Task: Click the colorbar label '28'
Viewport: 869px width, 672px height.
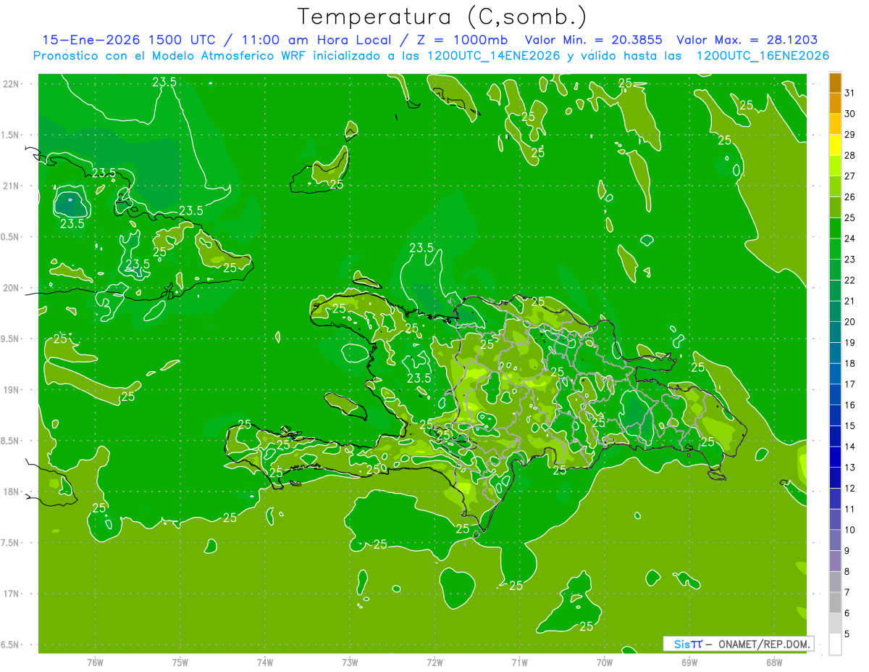Action: pyautogui.click(x=850, y=155)
